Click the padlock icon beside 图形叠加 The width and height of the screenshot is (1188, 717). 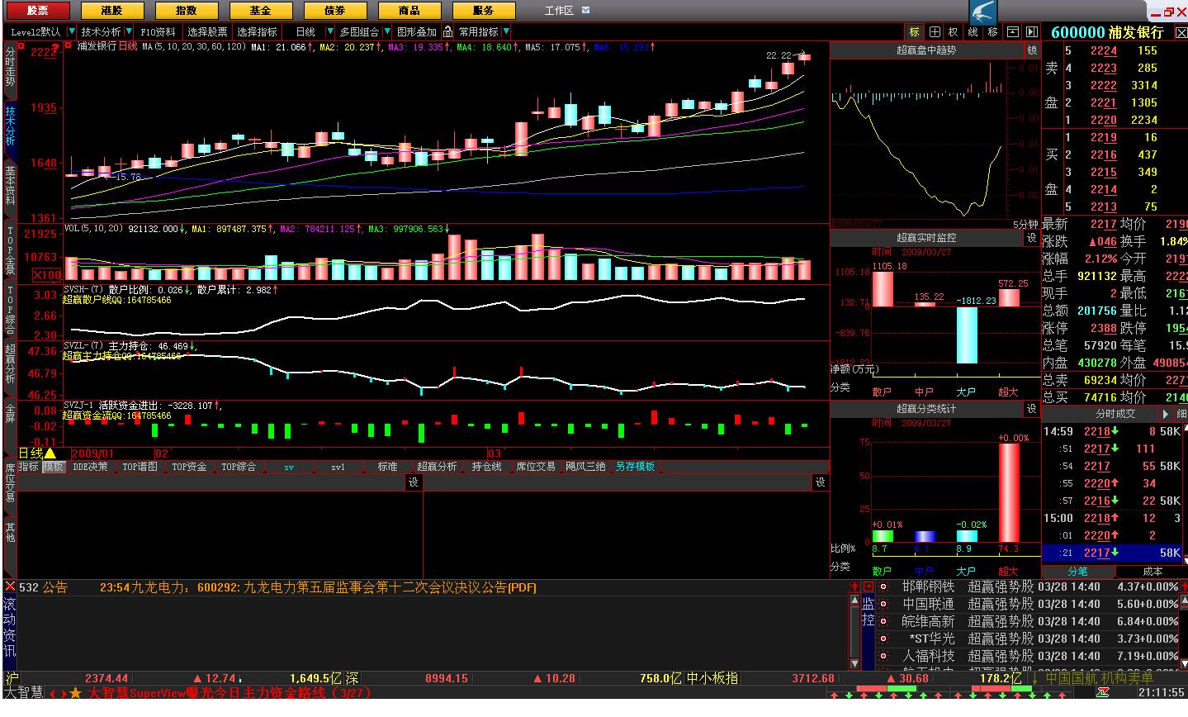[447, 32]
